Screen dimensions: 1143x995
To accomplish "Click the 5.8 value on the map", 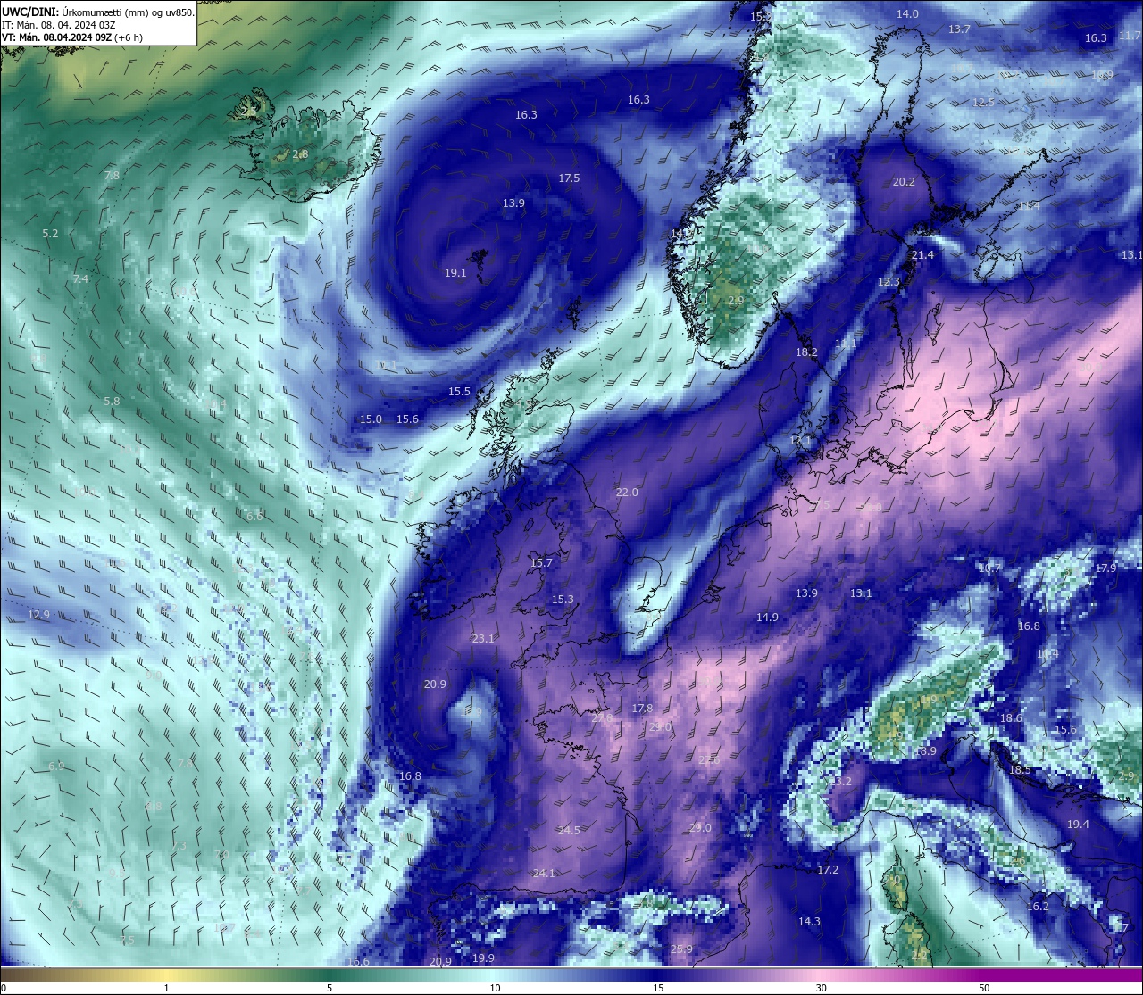I will tap(112, 402).
